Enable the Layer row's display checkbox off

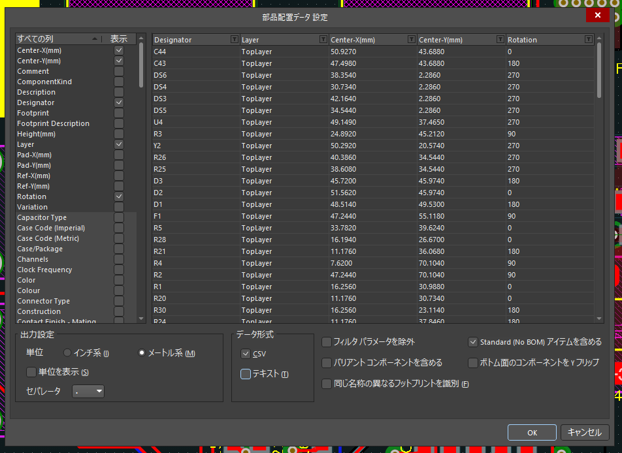point(119,144)
